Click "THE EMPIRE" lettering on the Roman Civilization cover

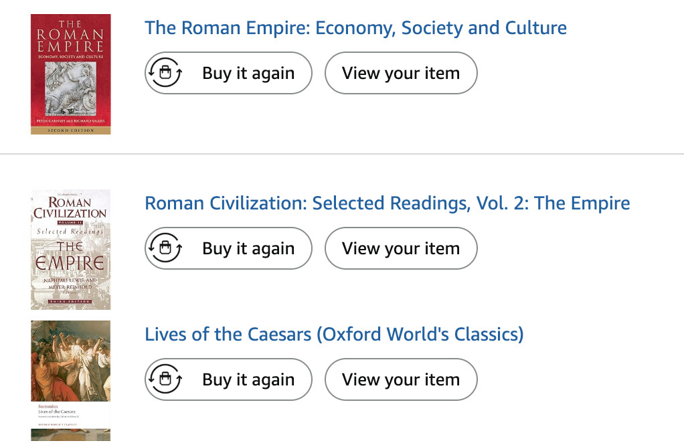click(x=70, y=256)
